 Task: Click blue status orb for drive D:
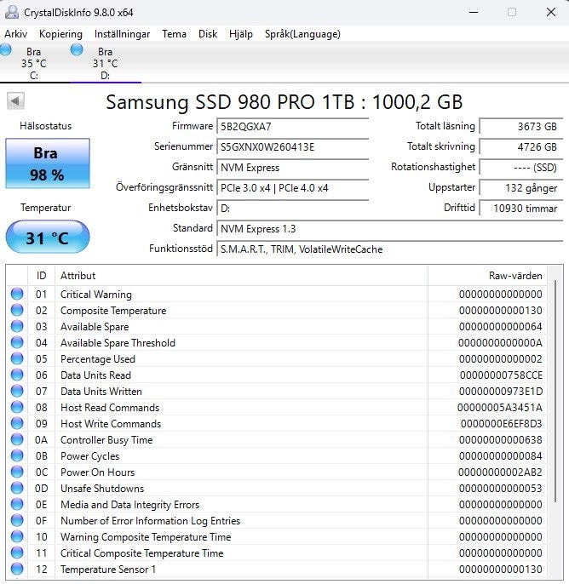tap(77, 51)
